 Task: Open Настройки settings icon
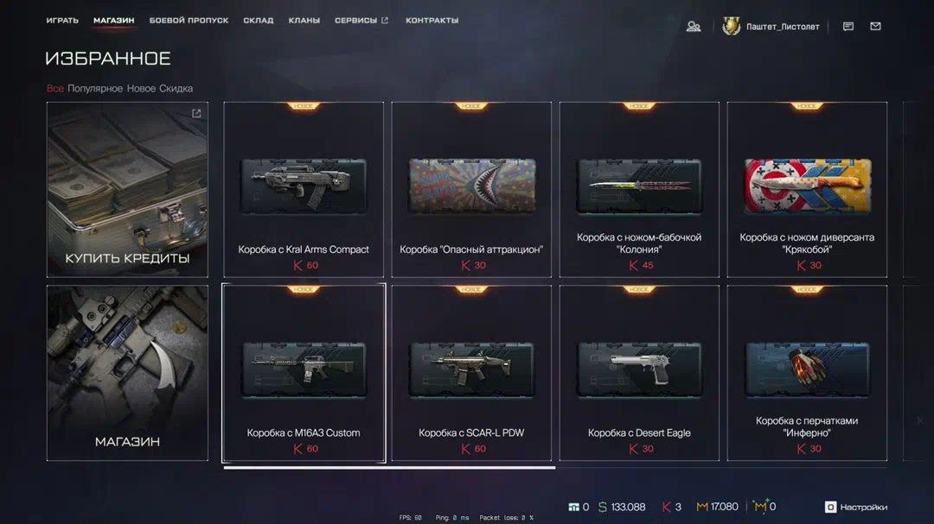tap(830, 507)
